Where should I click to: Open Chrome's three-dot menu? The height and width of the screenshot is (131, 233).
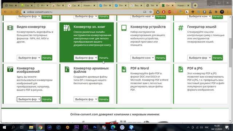[228, 12]
